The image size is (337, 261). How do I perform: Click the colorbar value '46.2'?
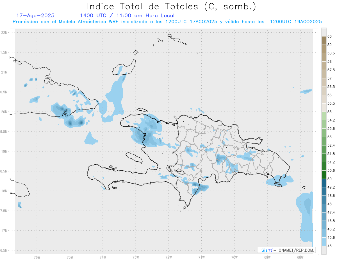pos(331,229)
